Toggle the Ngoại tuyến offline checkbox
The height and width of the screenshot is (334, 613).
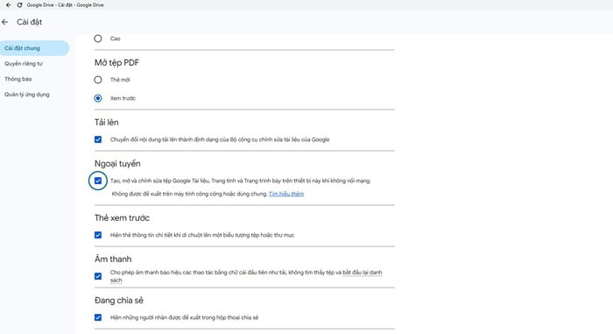98,181
